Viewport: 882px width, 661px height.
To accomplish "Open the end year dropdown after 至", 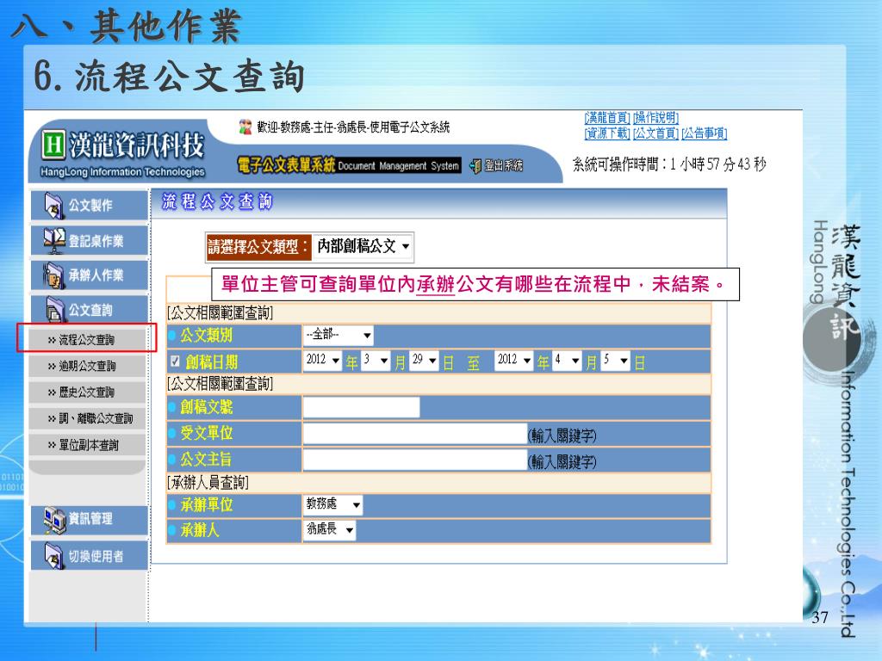I will (x=513, y=361).
